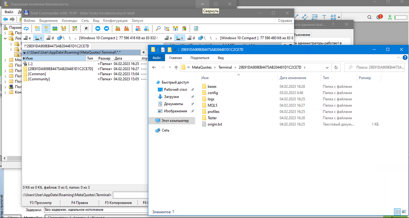Screen dimensions: 409x218
Task: Click the Explorer Back arrow
Action: pos(154,67)
